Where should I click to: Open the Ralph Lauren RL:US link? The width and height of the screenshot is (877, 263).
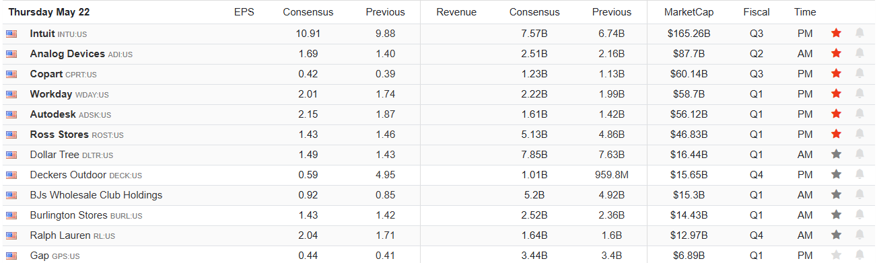[73, 235]
